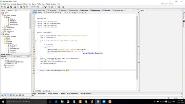Viewport: 185px width, 104px height.
Task: Click the red Start Macro Recording icon
Action: [x=78, y=13]
